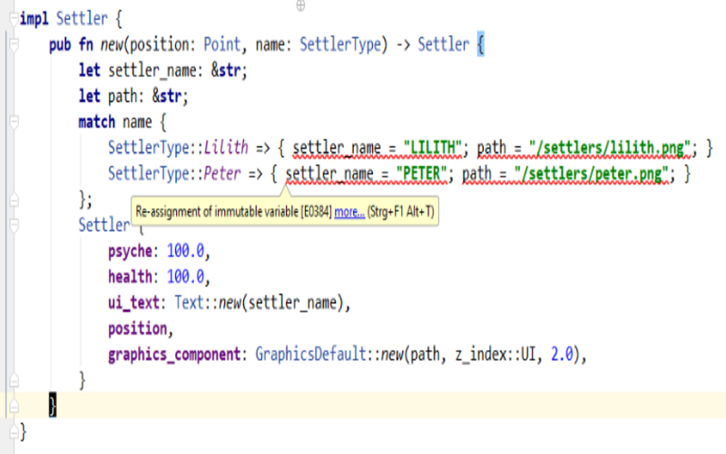Click the error tooltip message text

tap(234, 212)
